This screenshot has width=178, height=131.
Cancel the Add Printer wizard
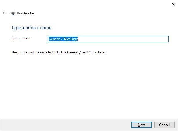164,125
